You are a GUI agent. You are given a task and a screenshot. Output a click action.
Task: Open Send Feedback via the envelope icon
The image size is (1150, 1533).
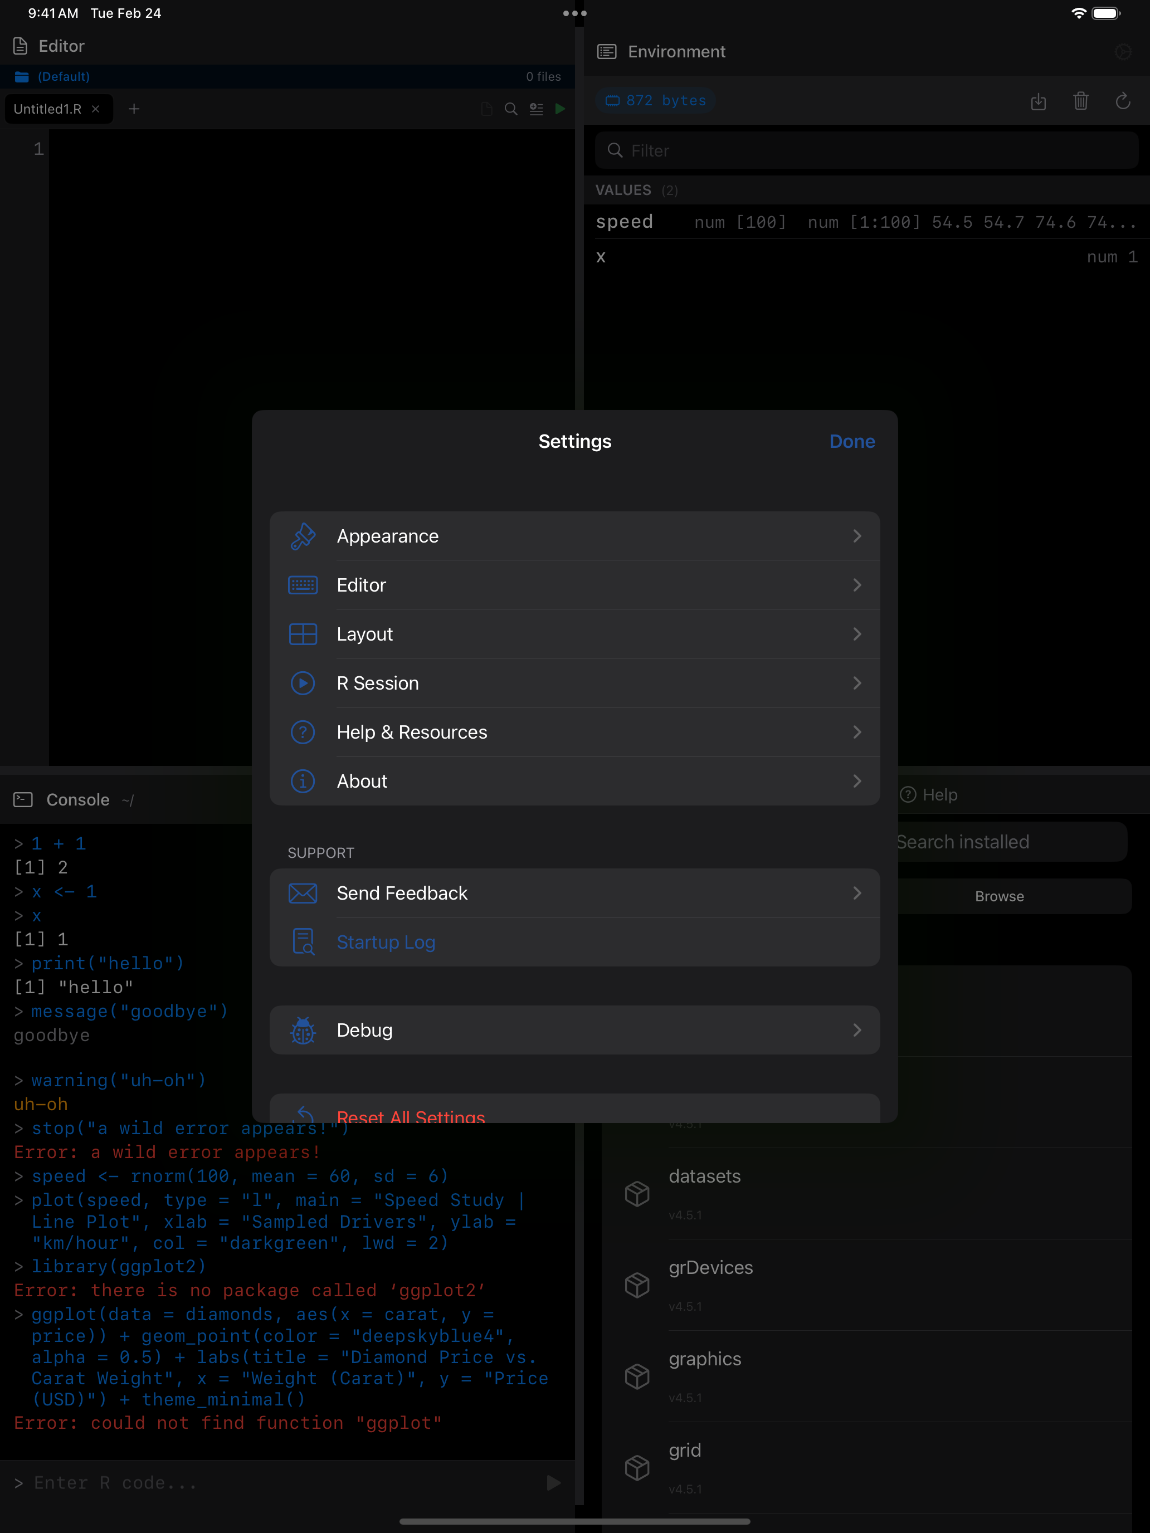(574, 892)
